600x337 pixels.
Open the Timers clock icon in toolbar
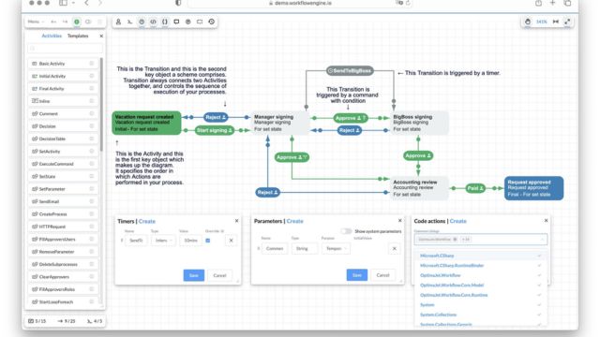(x=142, y=22)
